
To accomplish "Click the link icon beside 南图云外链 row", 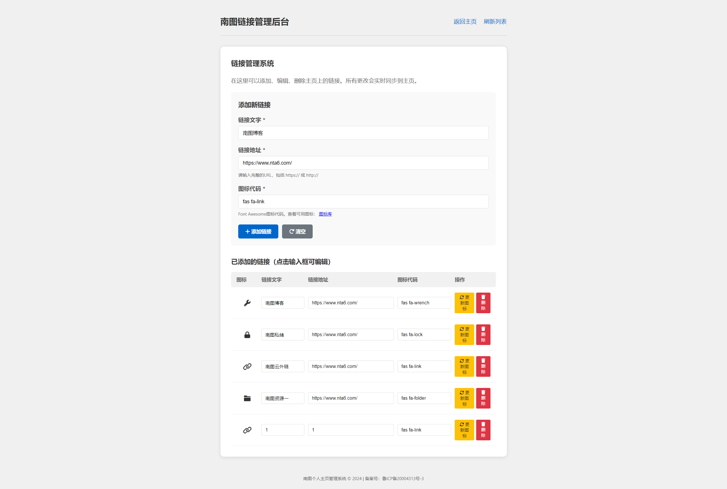I will point(247,366).
